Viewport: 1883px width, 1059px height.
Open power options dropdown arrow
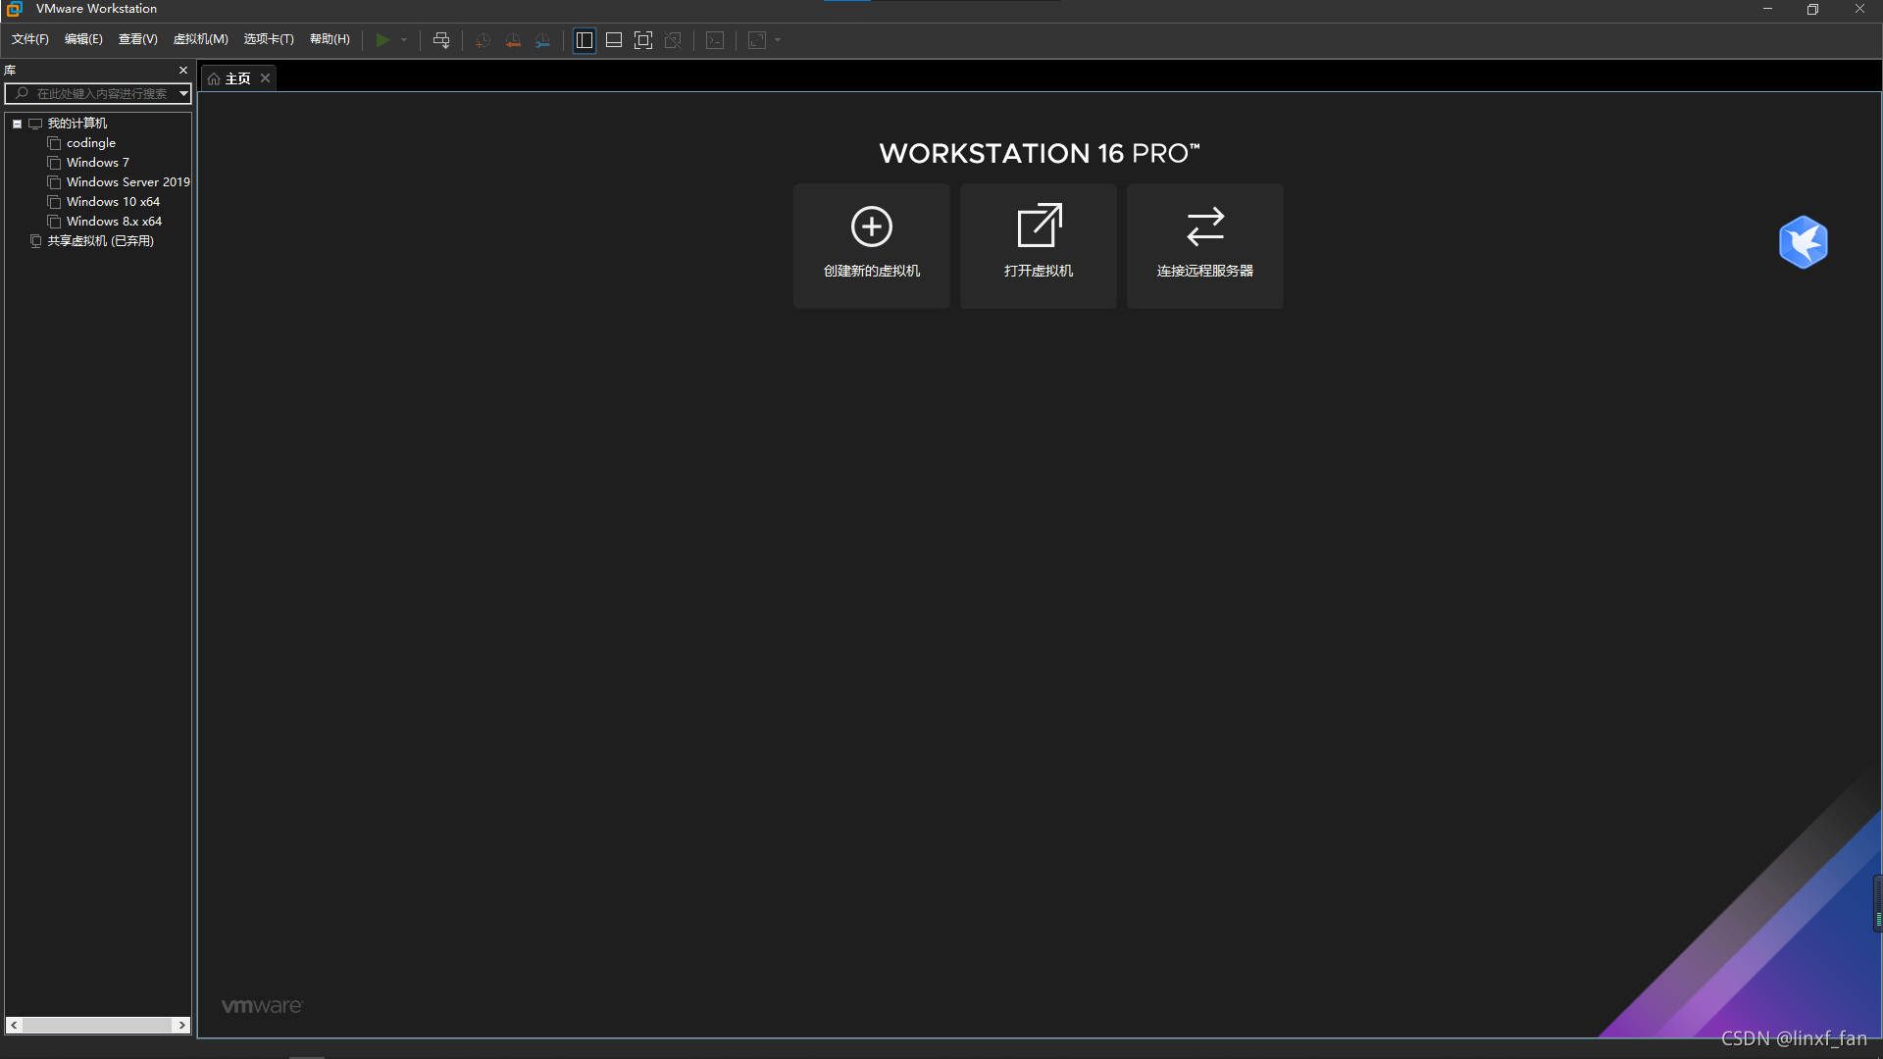pyautogui.click(x=404, y=40)
